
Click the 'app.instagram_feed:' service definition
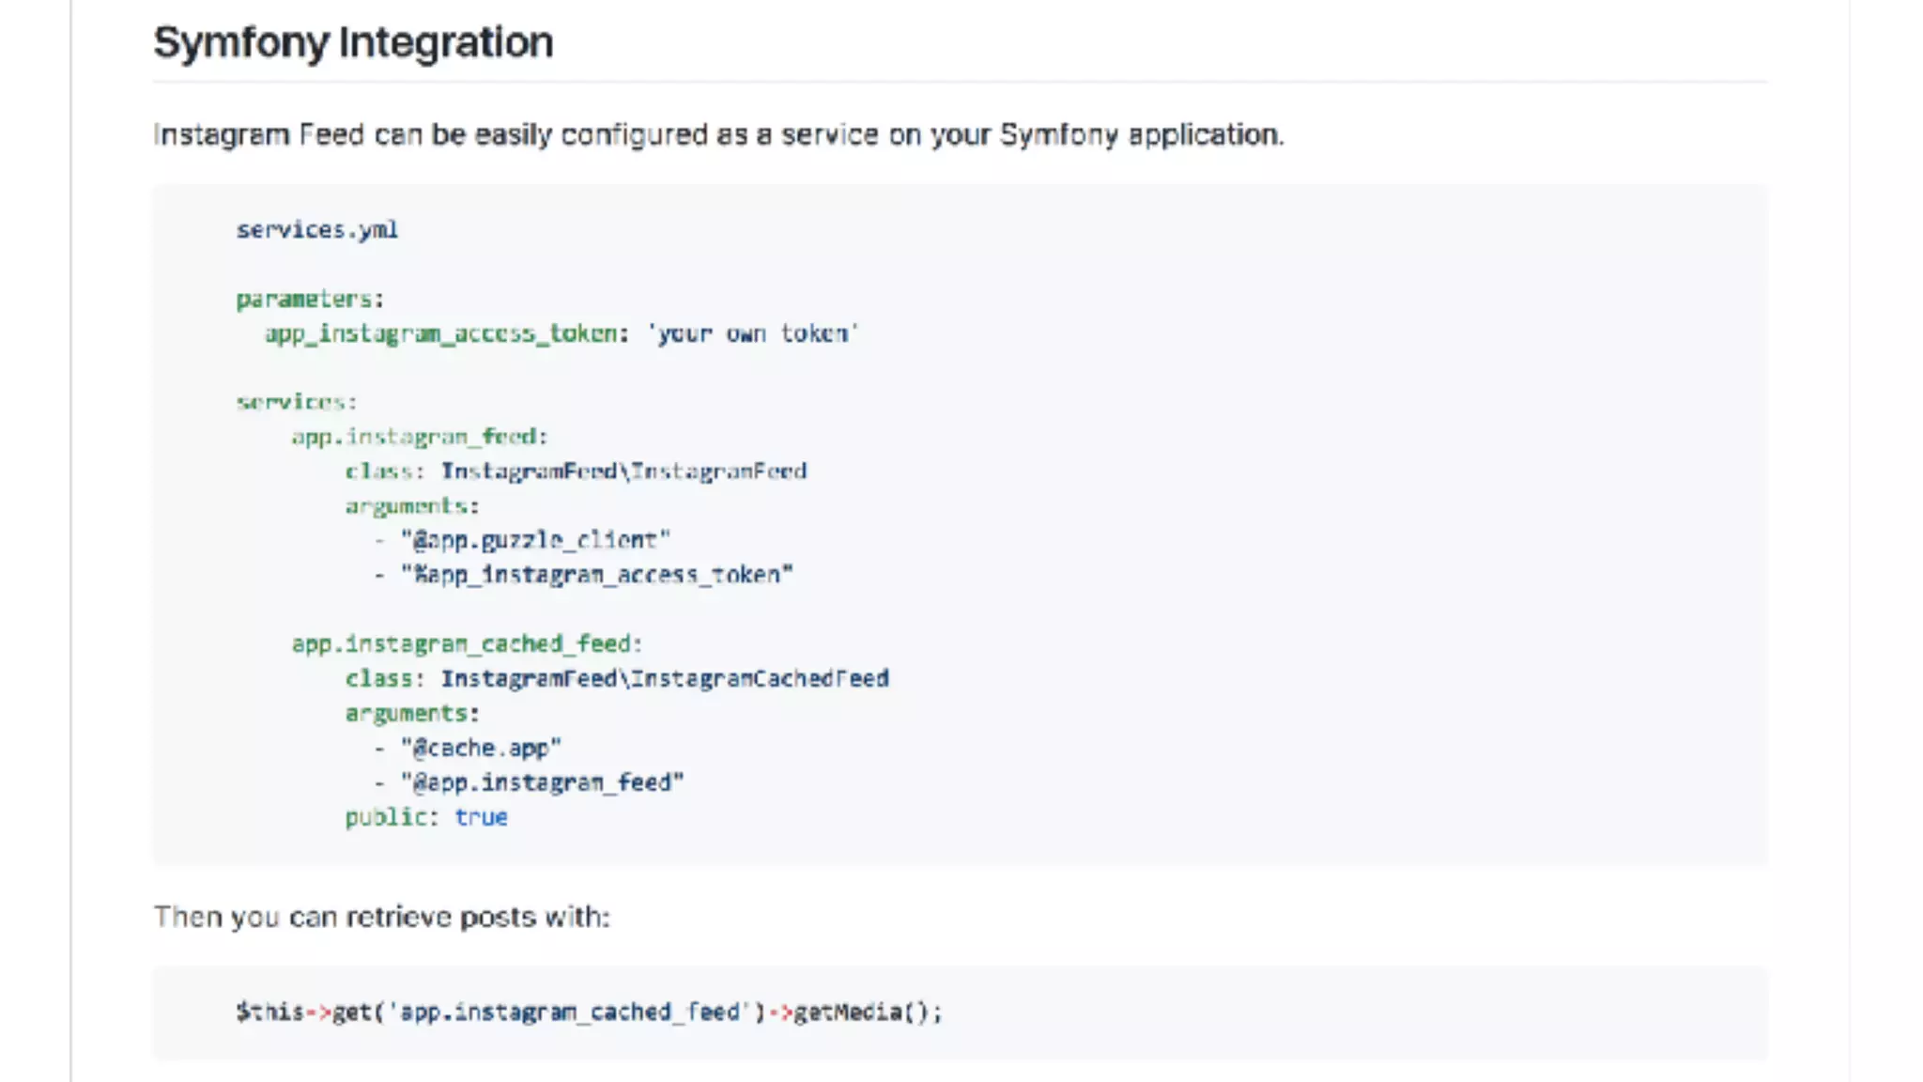coord(419,437)
